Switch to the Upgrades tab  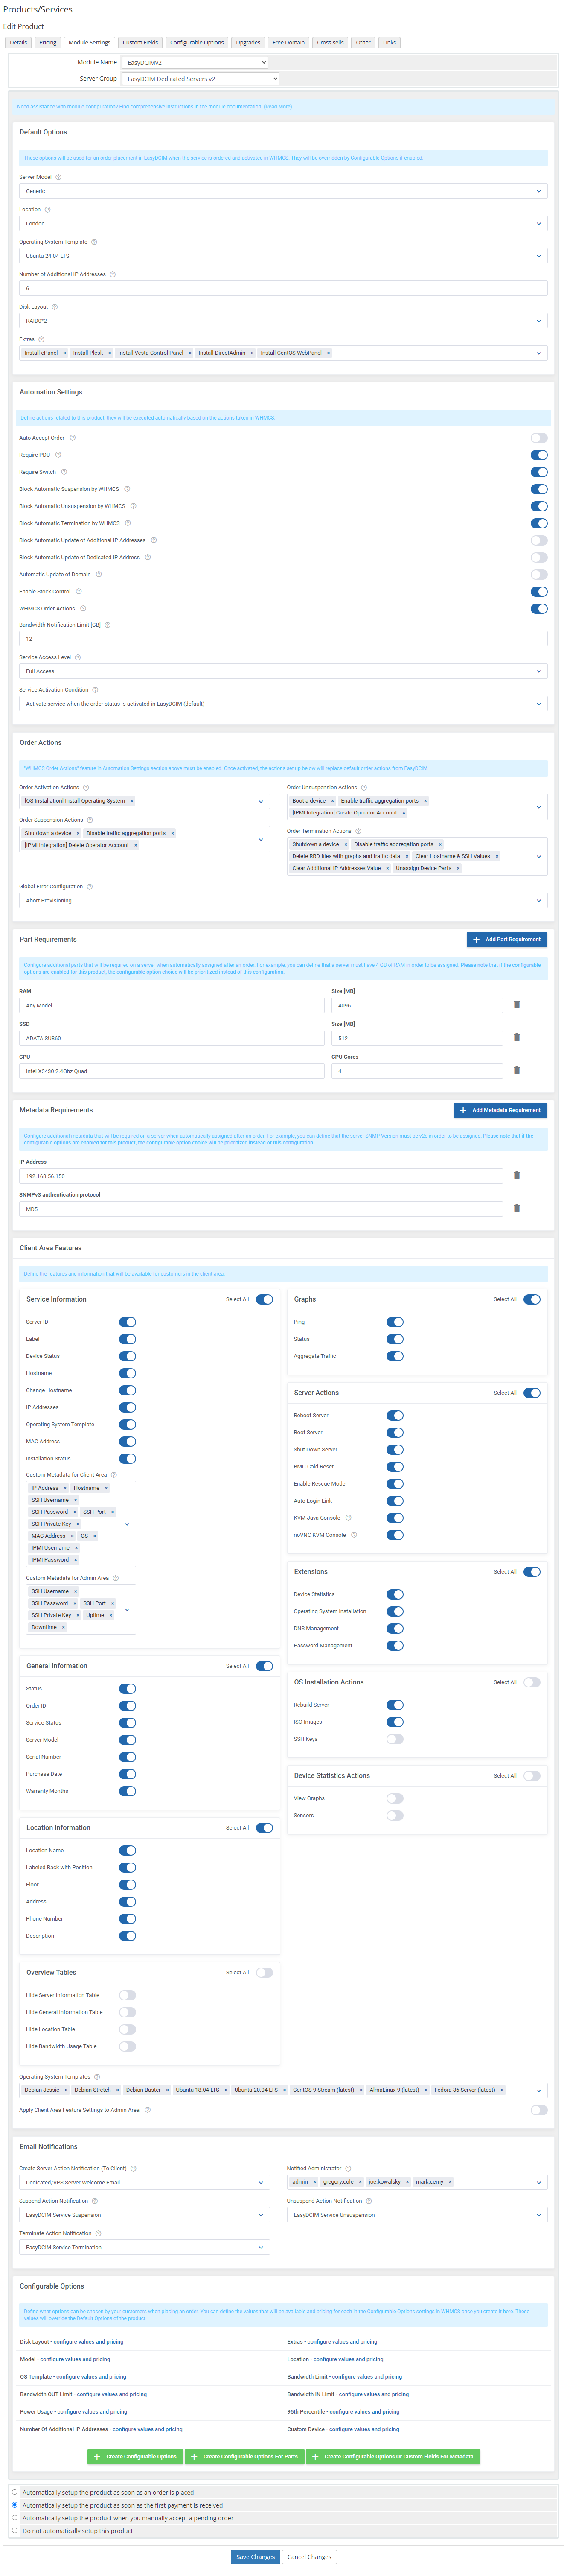click(x=248, y=43)
